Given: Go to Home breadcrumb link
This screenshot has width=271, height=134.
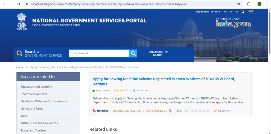Looking at the screenshot, I should pyautogui.click(x=20, y=67).
